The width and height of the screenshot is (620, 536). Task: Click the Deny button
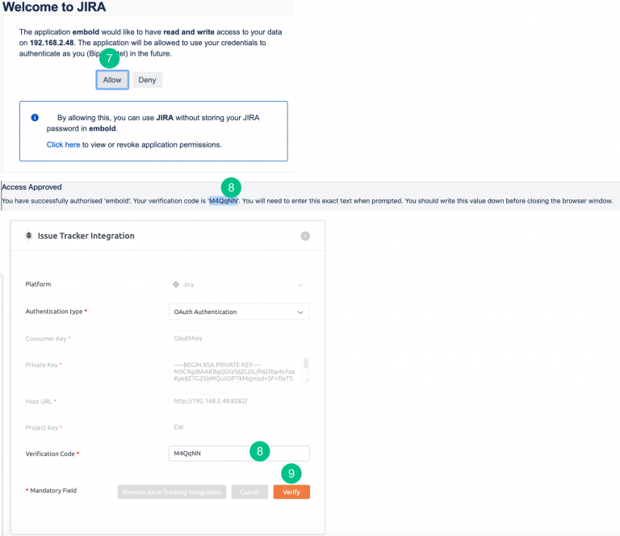click(x=147, y=80)
